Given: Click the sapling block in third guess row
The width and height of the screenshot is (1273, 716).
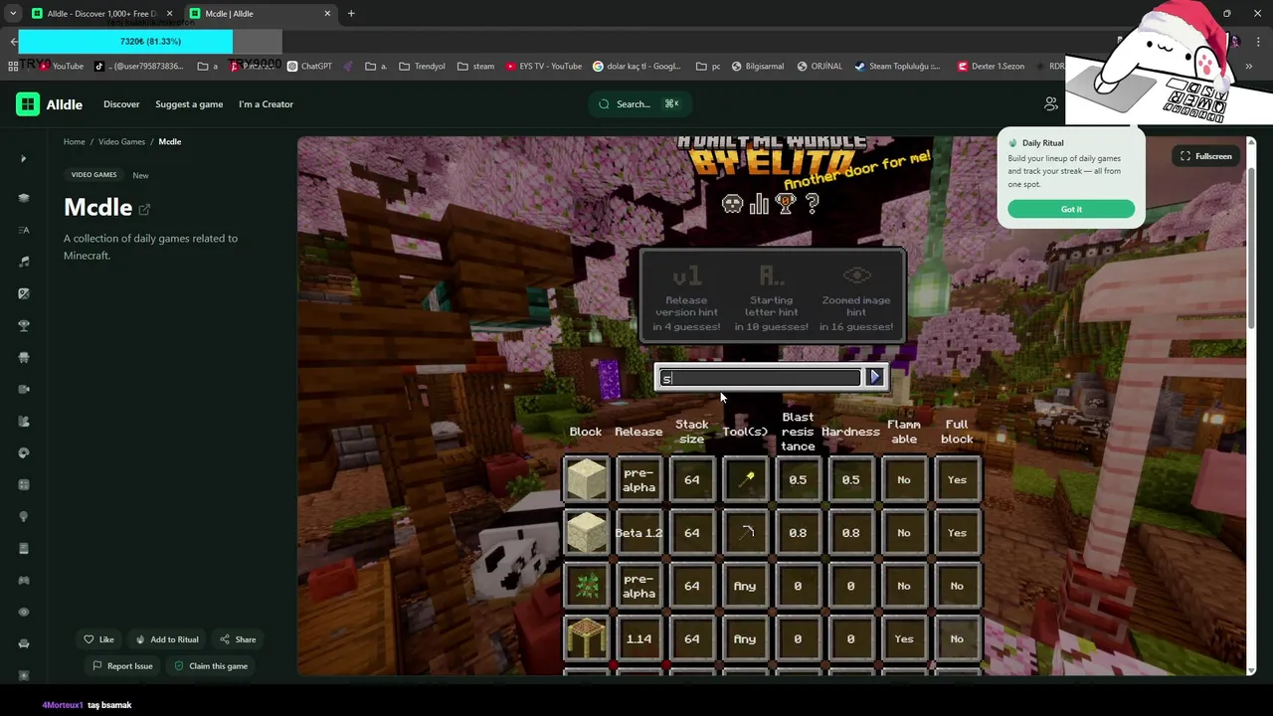Looking at the screenshot, I should coord(586,586).
